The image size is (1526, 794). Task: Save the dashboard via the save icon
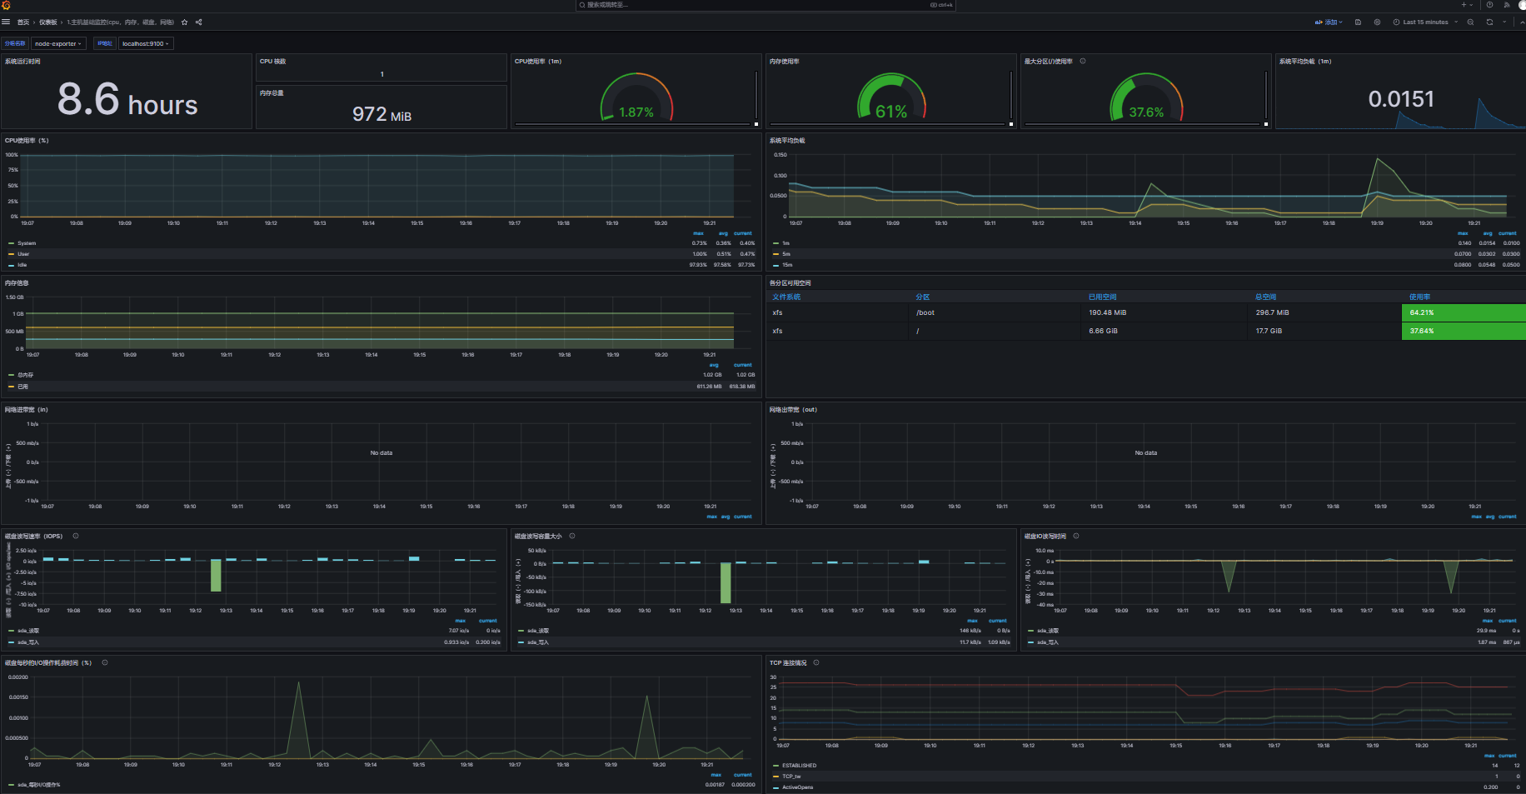pyautogui.click(x=1359, y=22)
